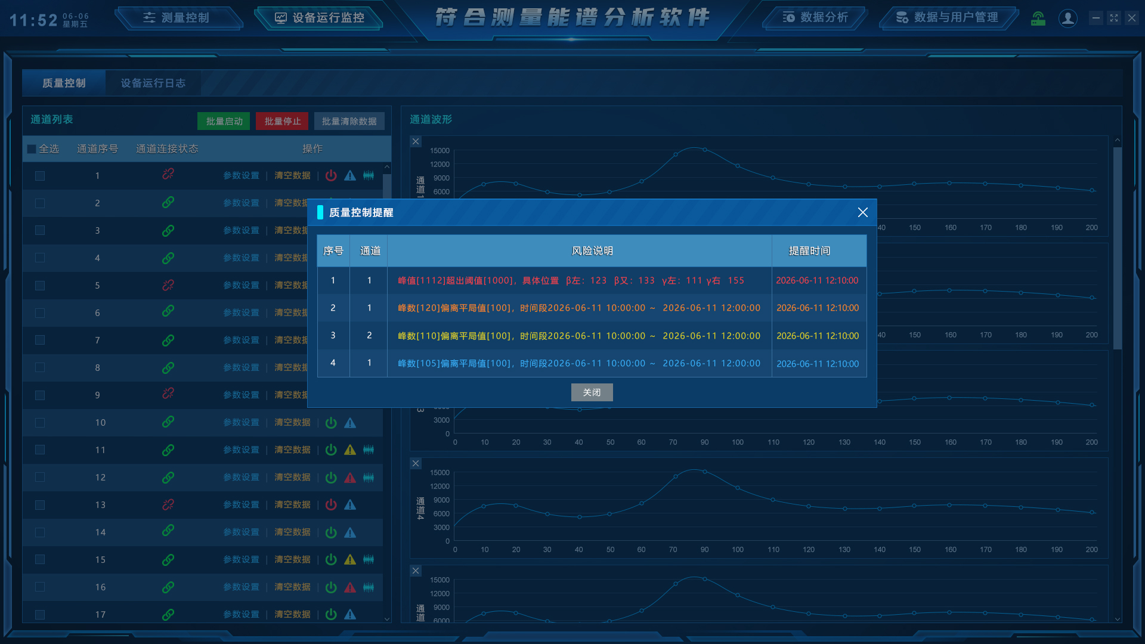Screen dimensions: 1145x644
Task: Click the broken link status icon of channel 13
Action: coord(168,504)
